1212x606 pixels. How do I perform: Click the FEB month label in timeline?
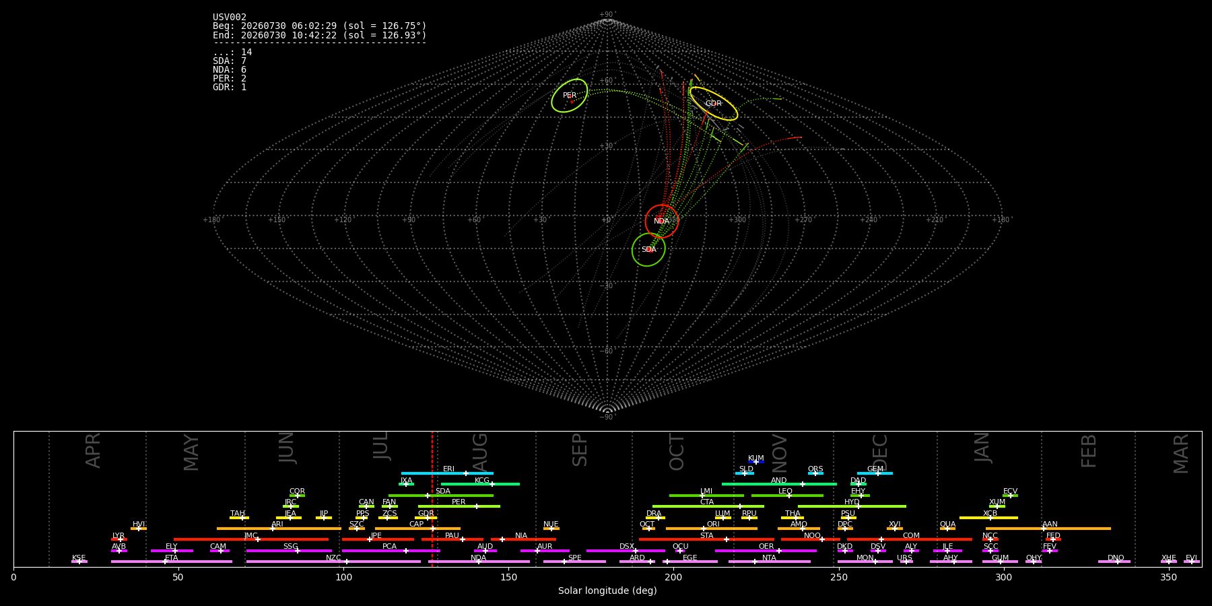point(1089,451)
